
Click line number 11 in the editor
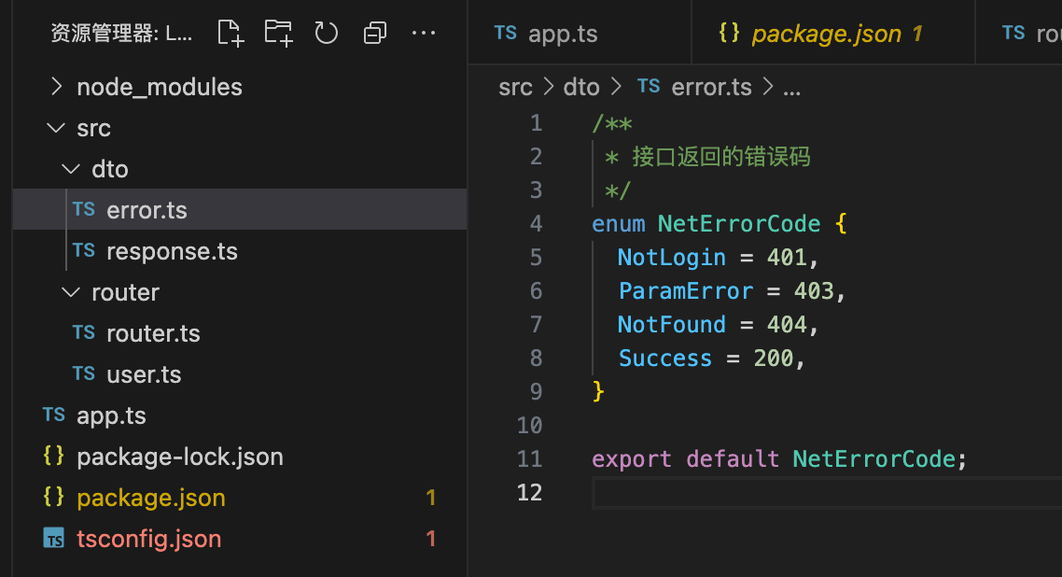click(529, 458)
